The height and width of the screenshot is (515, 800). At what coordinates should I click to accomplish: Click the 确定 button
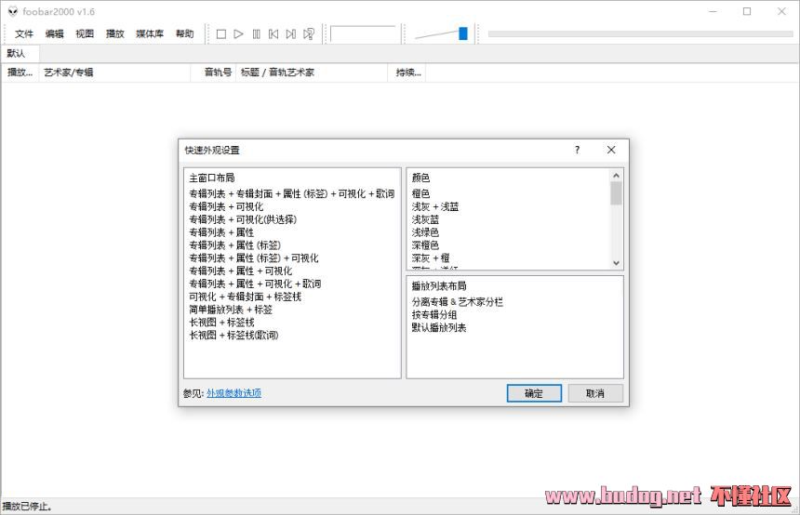[x=534, y=393]
